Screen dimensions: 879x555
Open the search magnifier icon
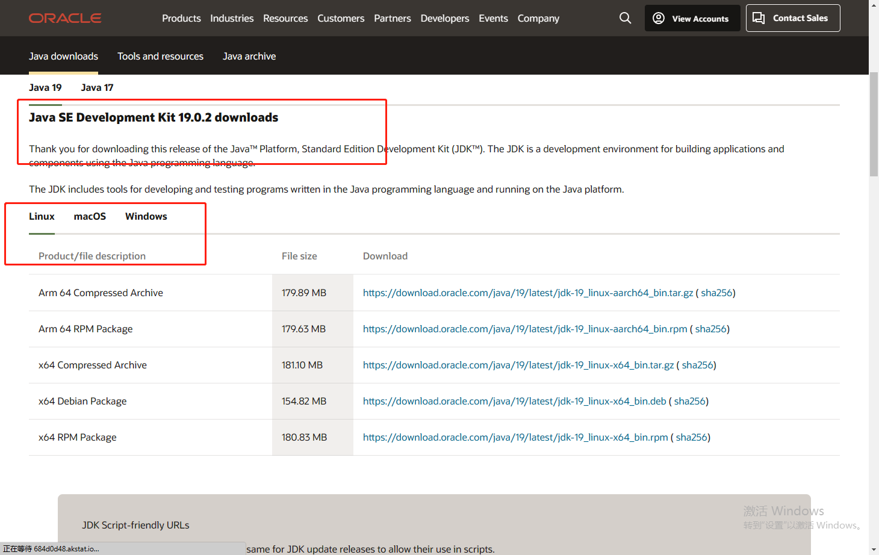click(x=626, y=18)
